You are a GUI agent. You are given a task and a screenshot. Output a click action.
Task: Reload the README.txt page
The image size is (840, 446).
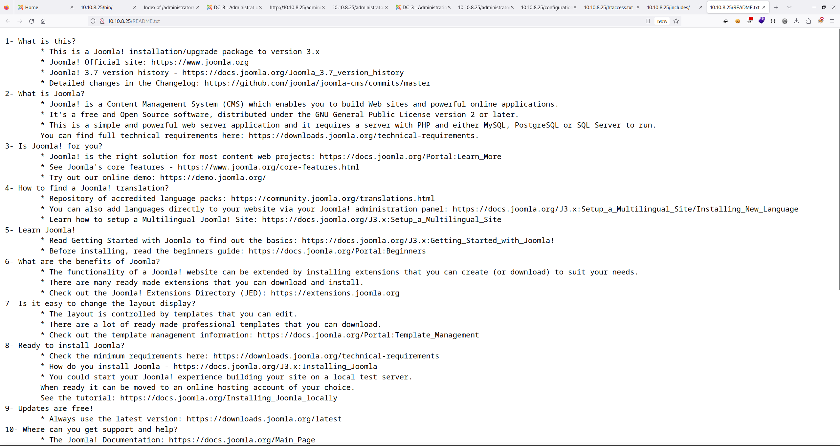[x=32, y=21]
